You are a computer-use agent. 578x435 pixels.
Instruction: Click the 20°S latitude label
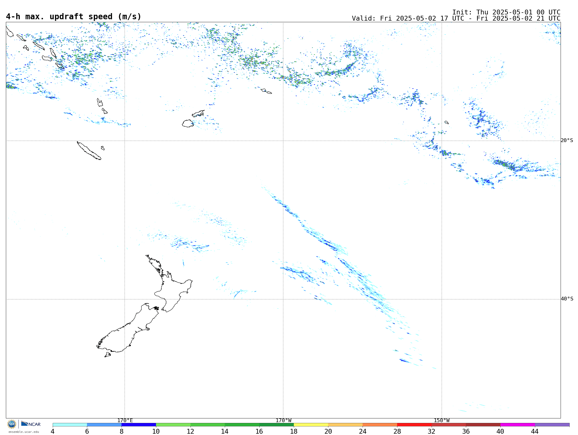[x=567, y=140]
